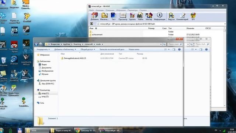This screenshot has width=236, height=133.
Task: Click WinRAR's Удалить (Delete) toolbar icon
Action: (132, 16)
